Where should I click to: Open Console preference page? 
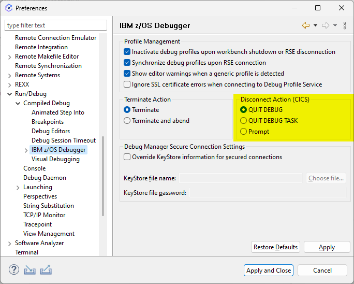click(x=35, y=168)
